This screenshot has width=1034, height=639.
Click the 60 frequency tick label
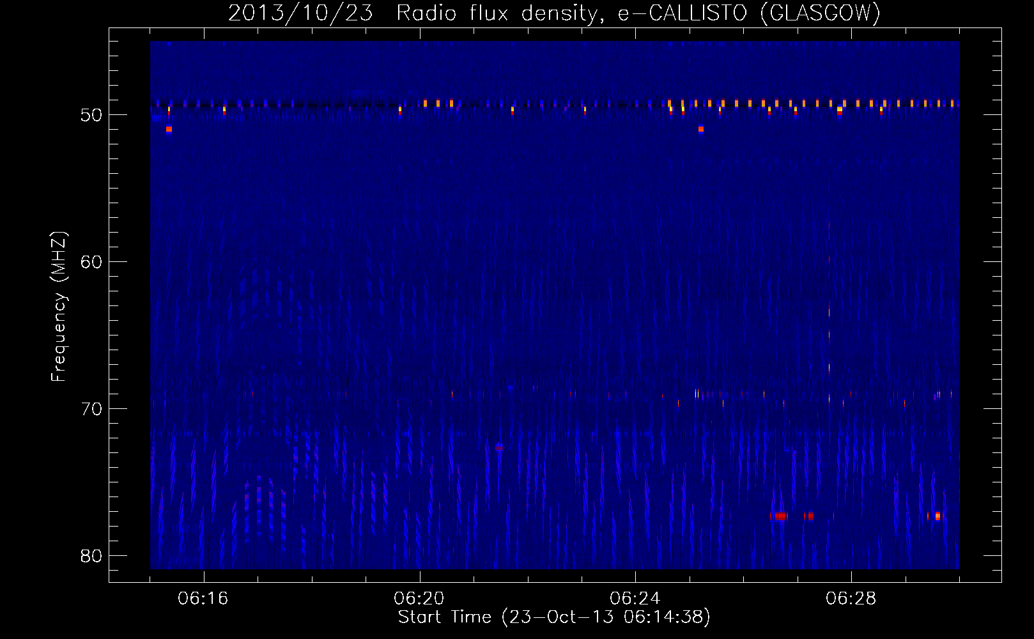pos(91,262)
